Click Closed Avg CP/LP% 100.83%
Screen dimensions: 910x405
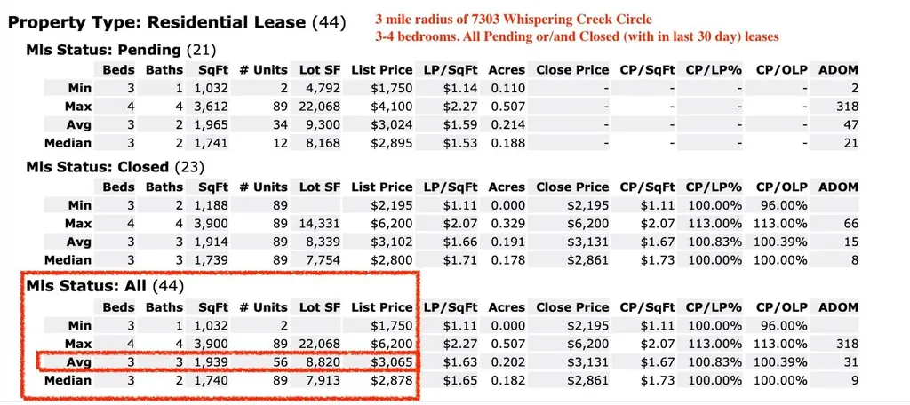[x=715, y=242]
